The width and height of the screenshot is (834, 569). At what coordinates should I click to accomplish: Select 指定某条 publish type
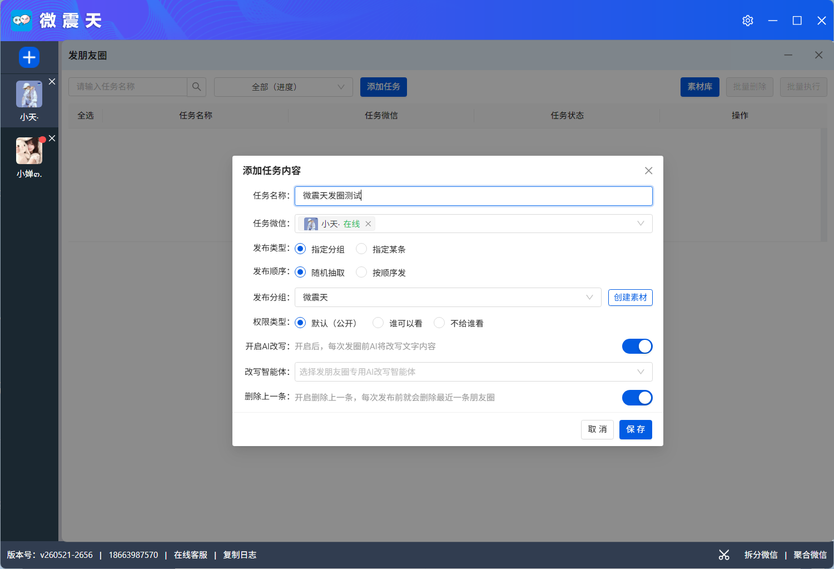pyautogui.click(x=361, y=249)
